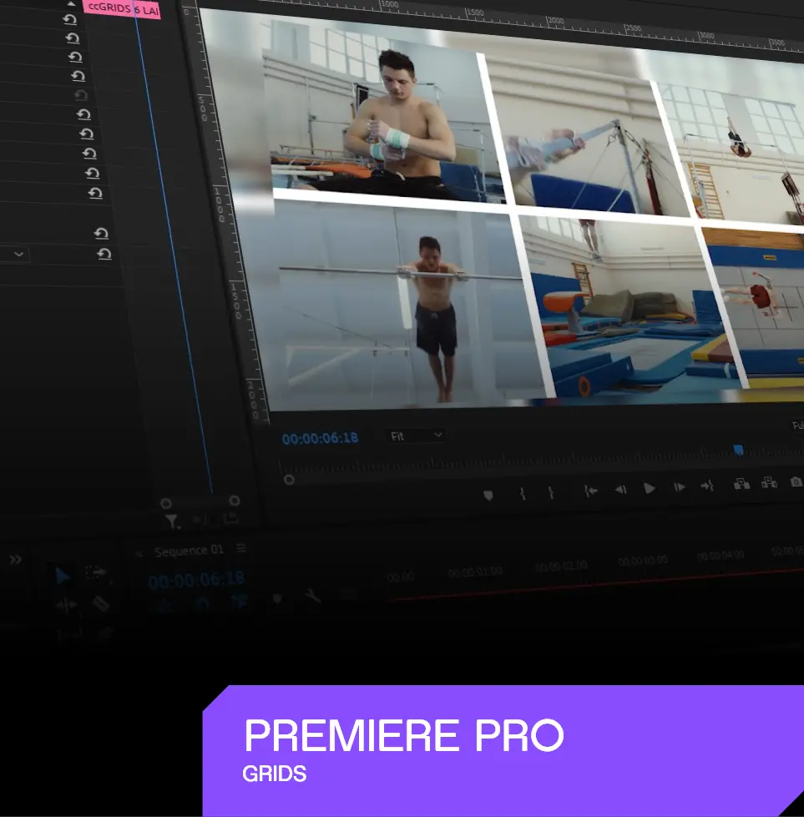The width and height of the screenshot is (804, 817).
Task: Click the Export Frame camera icon
Action: [x=796, y=482]
